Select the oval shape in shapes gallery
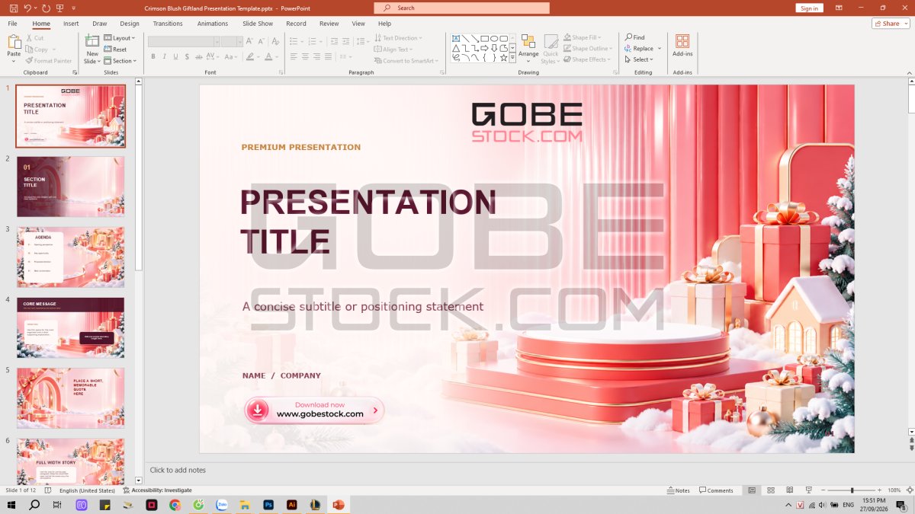This screenshot has height=514, width=915. point(494,38)
